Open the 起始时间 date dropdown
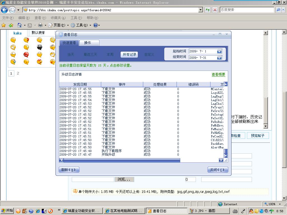287x215 pixels. (x=219, y=52)
